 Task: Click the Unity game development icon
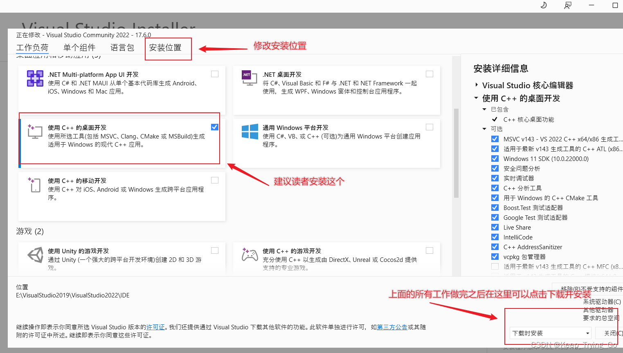[35, 255]
